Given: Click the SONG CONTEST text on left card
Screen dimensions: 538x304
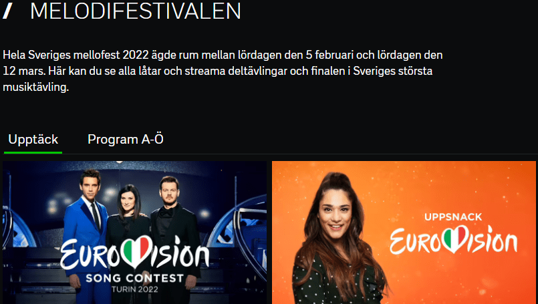Looking at the screenshot, I should tap(134, 278).
